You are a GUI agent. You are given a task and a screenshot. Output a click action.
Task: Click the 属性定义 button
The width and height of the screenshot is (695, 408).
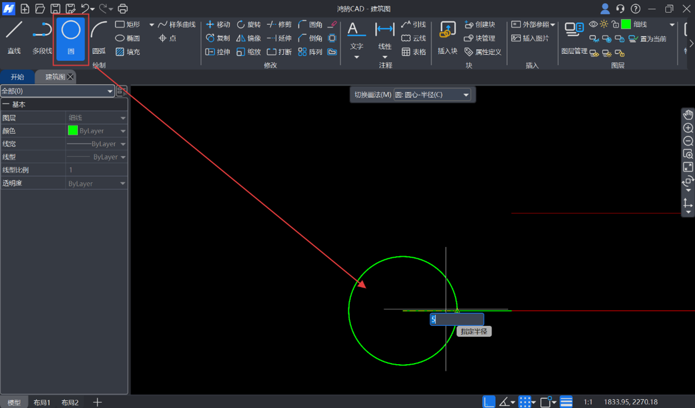point(483,52)
